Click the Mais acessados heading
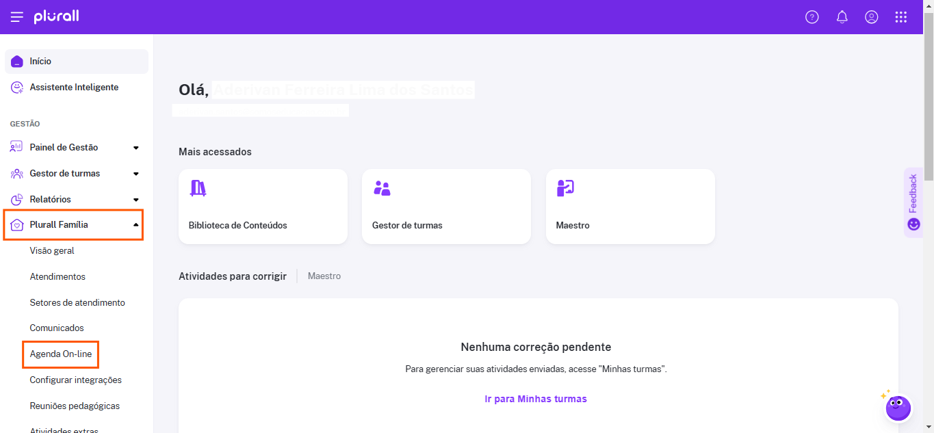The width and height of the screenshot is (934, 433). click(215, 152)
